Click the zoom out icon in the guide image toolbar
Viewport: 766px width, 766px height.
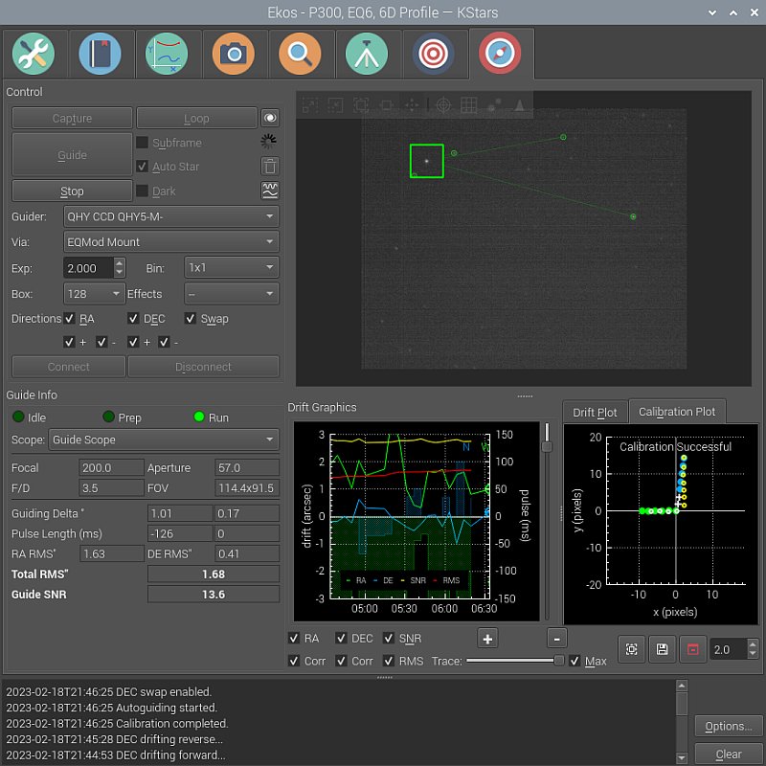336,104
